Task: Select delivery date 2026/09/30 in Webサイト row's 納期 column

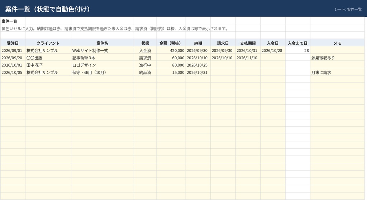Action: [198, 50]
